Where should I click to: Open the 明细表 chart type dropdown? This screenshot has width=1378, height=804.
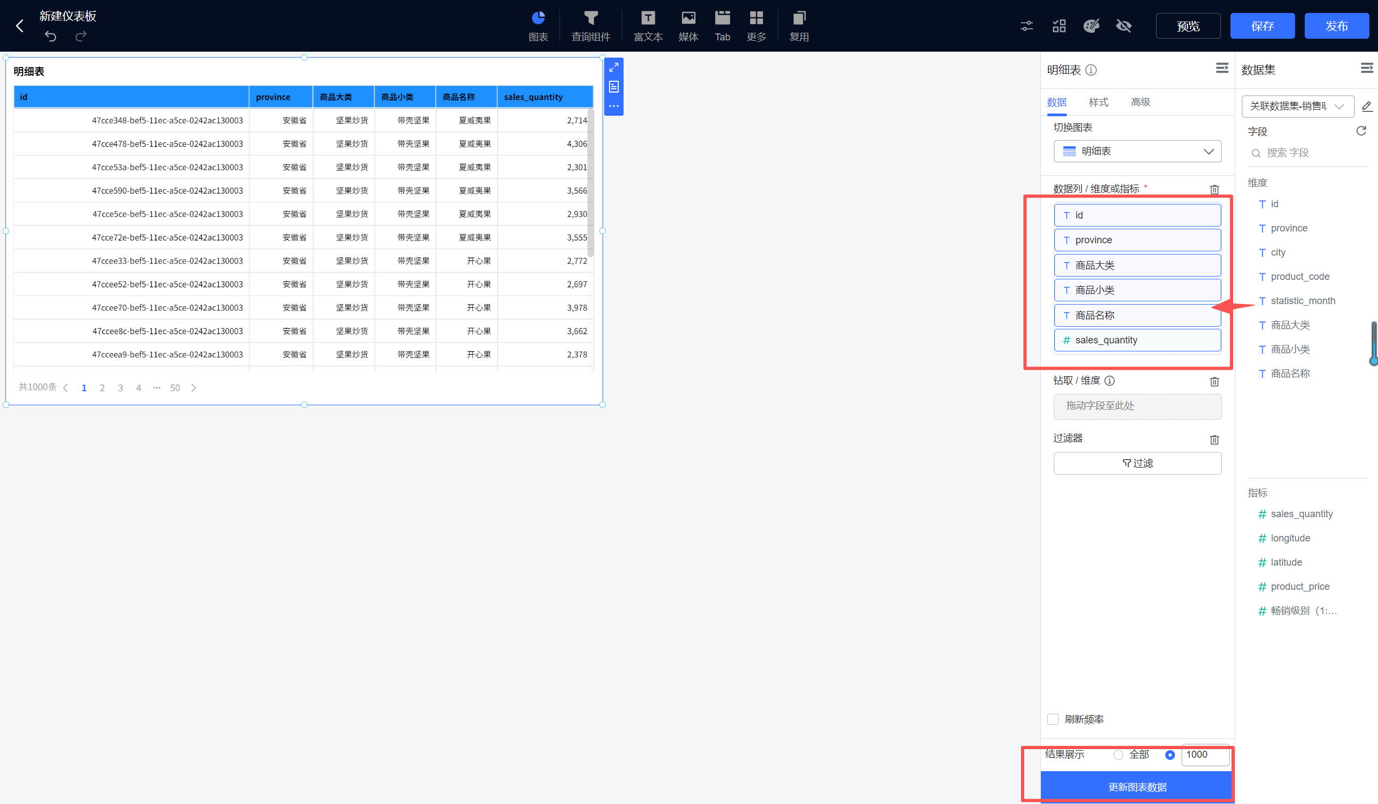click(1137, 151)
